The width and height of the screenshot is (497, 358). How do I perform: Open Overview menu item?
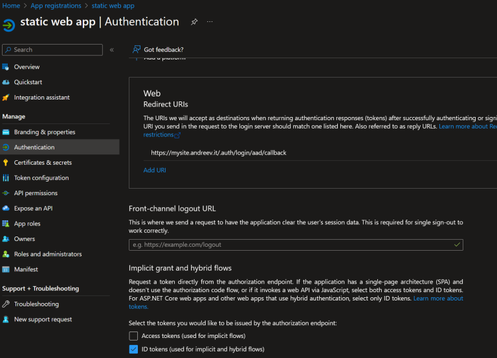coord(27,67)
